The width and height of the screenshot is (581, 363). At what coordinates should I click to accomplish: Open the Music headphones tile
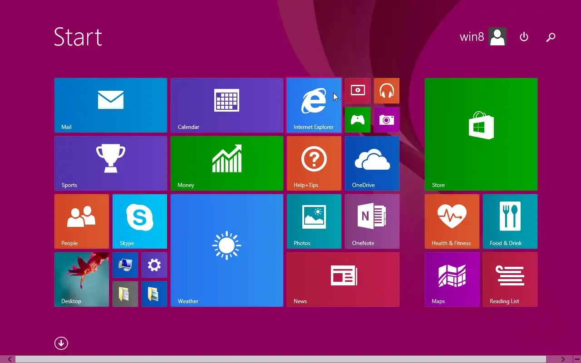coord(387,91)
